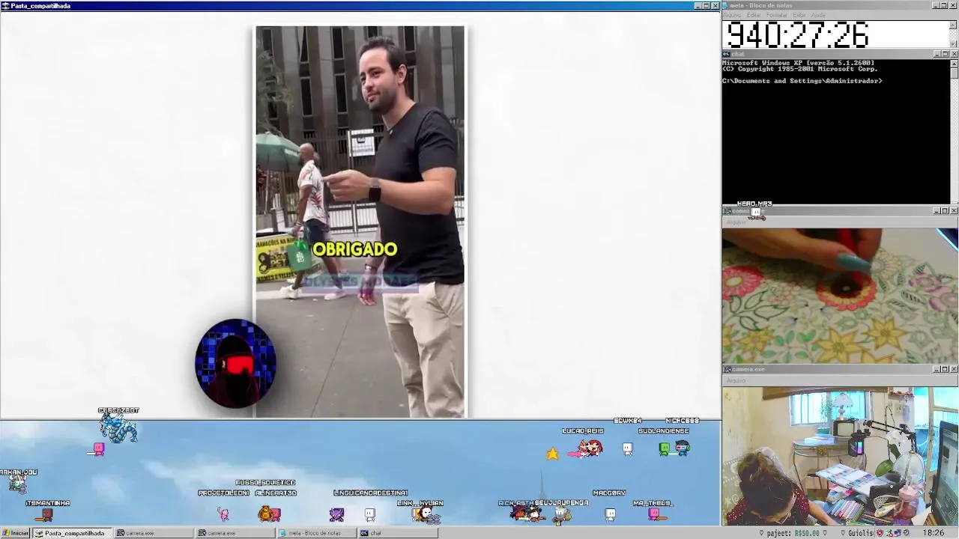
Task: Open Formatar menu in Bloco de notas
Action: 776,15
